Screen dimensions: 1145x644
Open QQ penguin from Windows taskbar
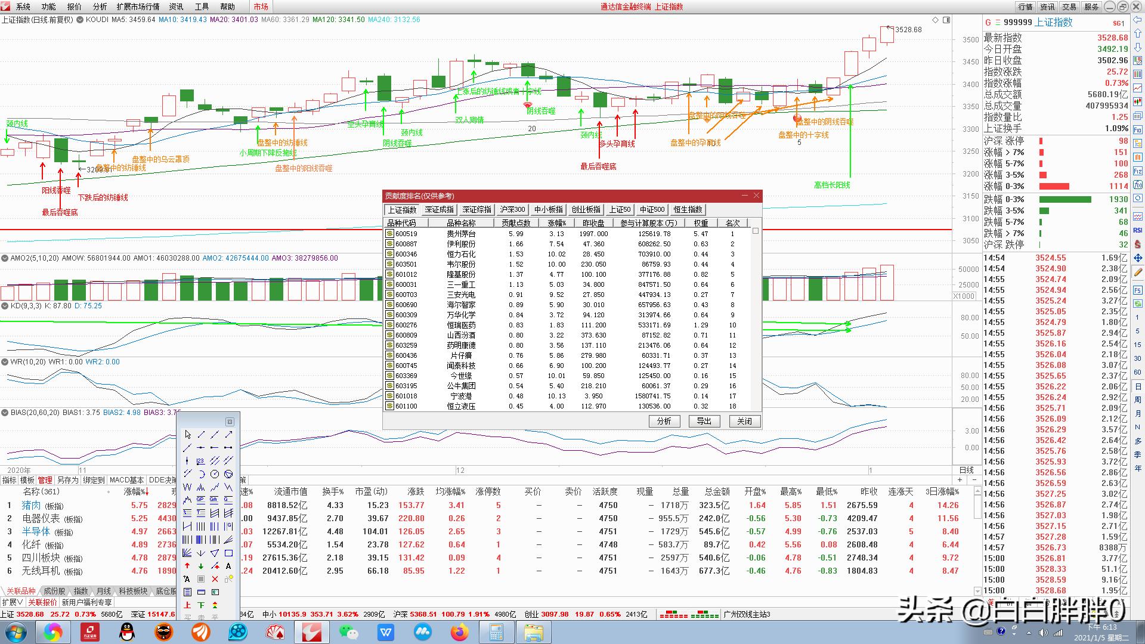(126, 632)
